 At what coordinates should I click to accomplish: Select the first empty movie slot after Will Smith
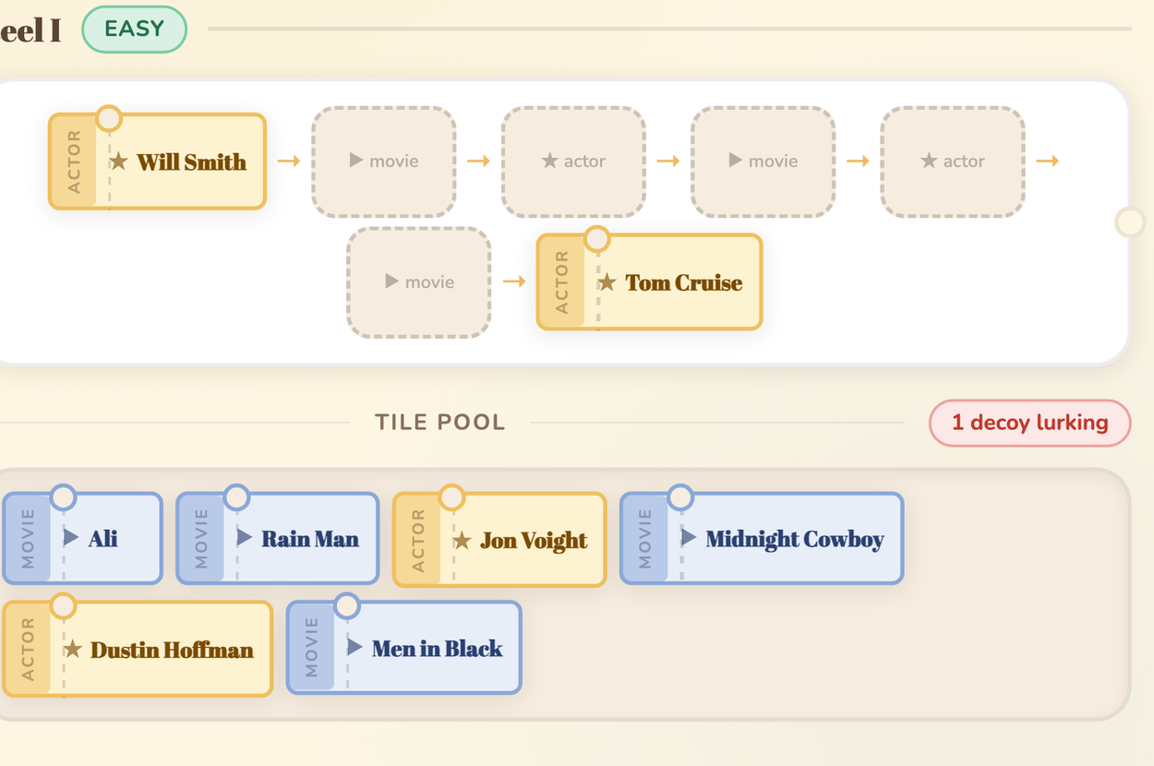pos(383,162)
